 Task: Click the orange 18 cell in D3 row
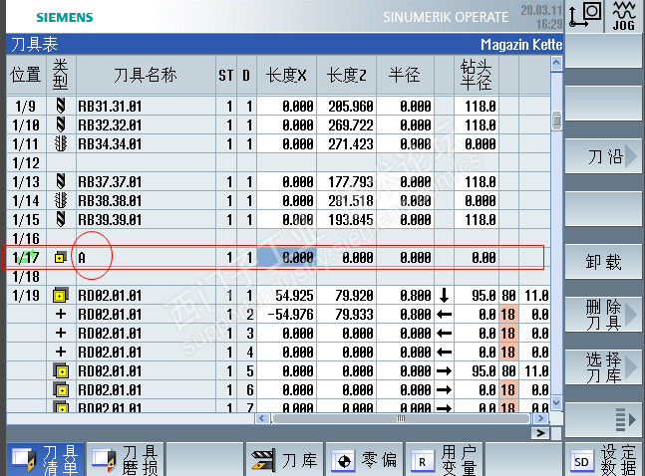point(508,333)
